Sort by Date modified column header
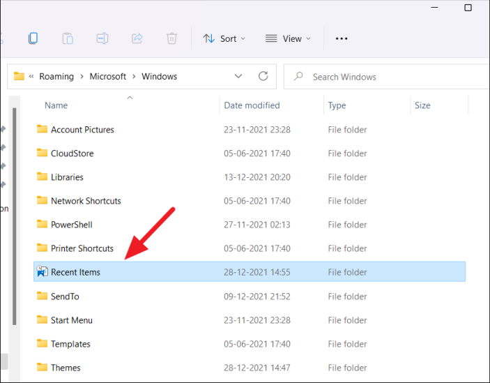 [252, 105]
